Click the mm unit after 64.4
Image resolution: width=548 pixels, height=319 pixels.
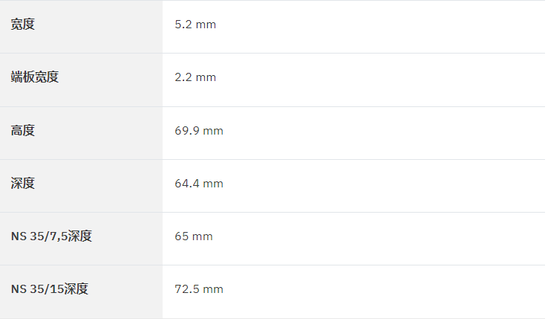point(213,184)
